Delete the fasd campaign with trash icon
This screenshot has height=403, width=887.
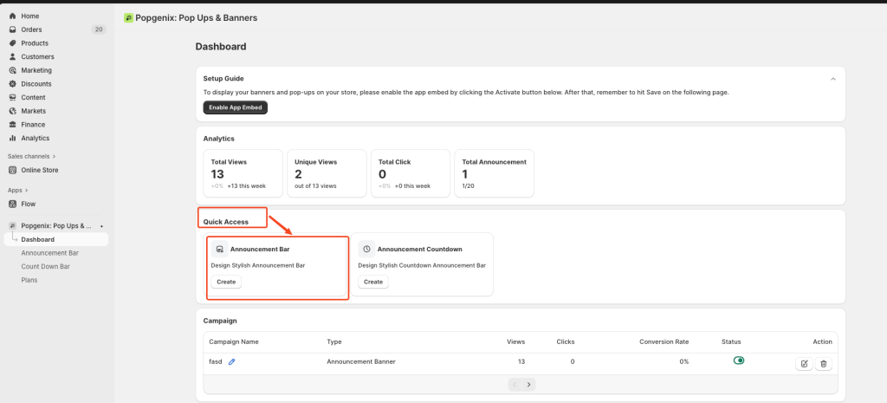coord(824,364)
